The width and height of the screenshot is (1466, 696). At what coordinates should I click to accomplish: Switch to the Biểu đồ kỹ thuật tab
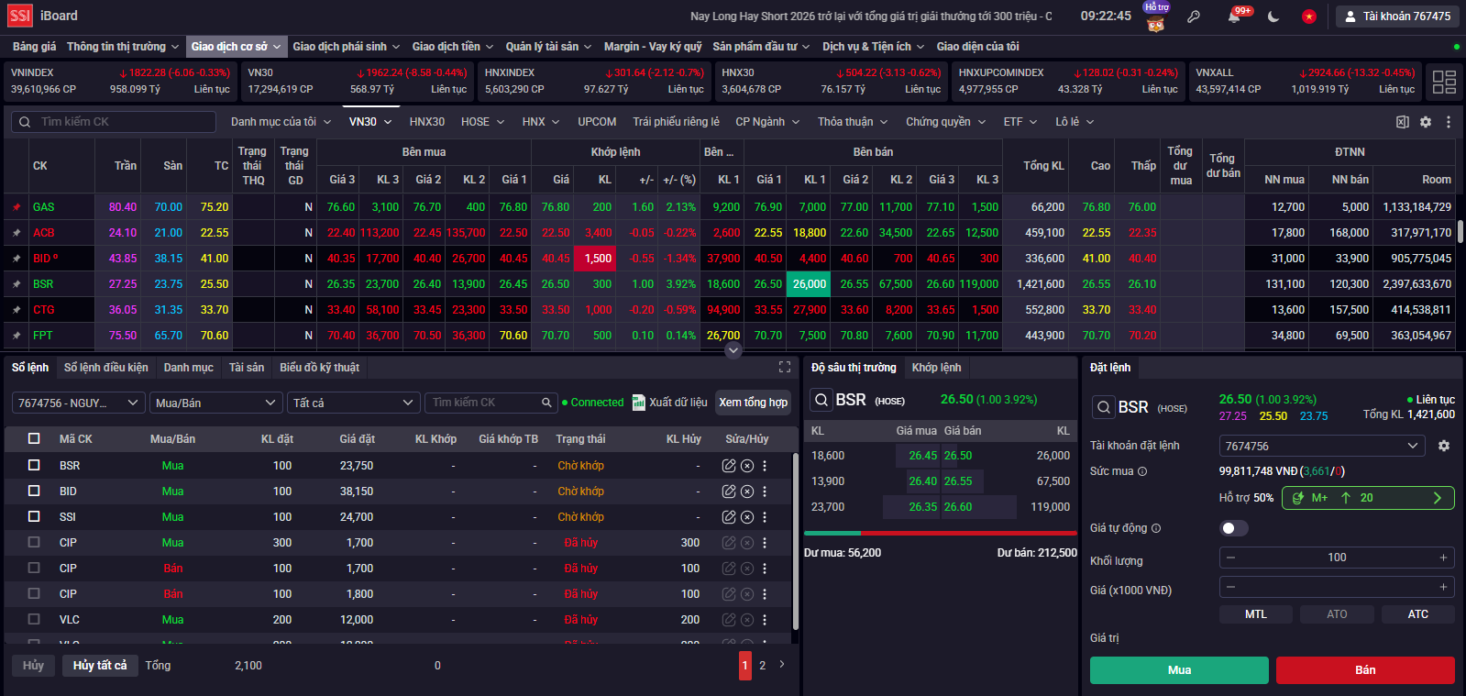pyautogui.click(x=319, y=368)
